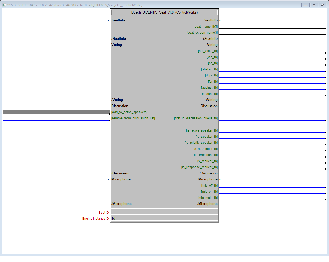Click the mic_on_fb output signal line
Image resolution: width=329 pixels, height=262 pixels.
[x=272, y=194]
